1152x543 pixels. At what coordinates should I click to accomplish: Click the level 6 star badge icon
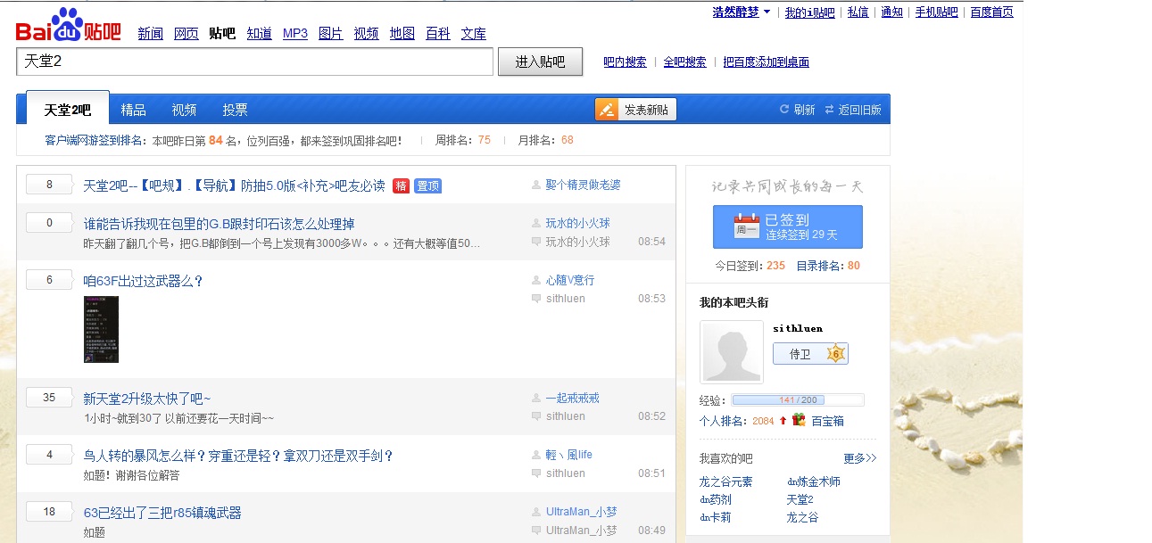(x=835, y=353)
